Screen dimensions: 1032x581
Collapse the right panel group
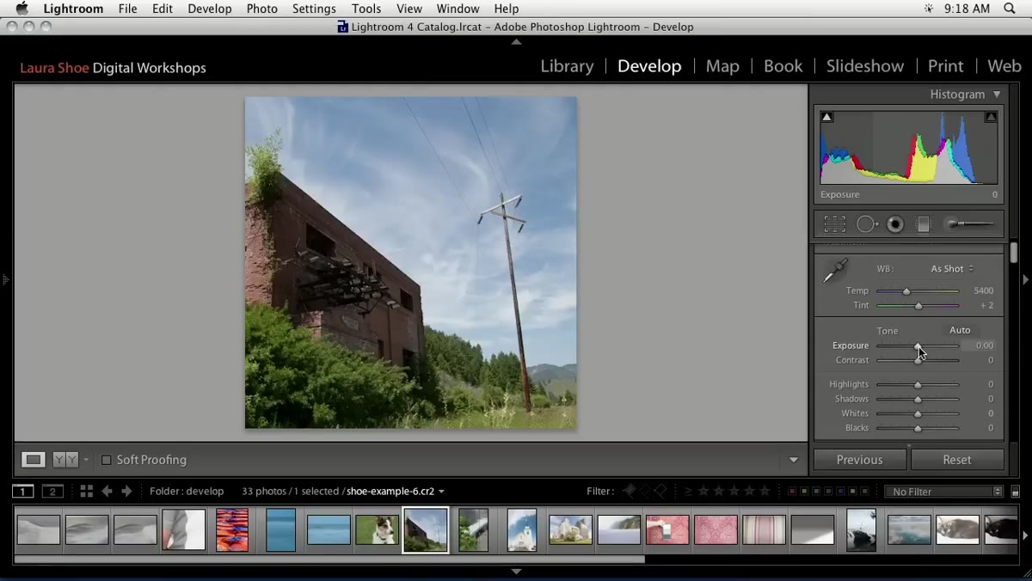(x=1025, y=279)
